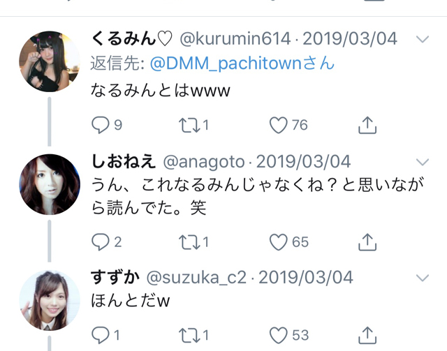View しおねえ's profile avatar
Image resolution: width=447 pixels, height=351 pixels.
[x=50, y=184]
